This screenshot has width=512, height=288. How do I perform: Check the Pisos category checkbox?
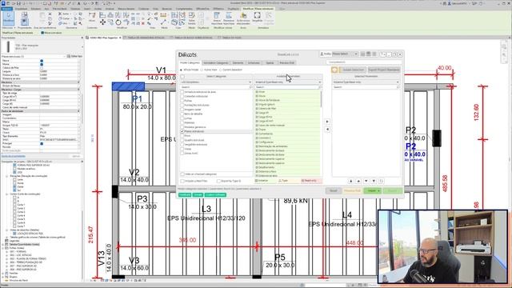(182, 136)
